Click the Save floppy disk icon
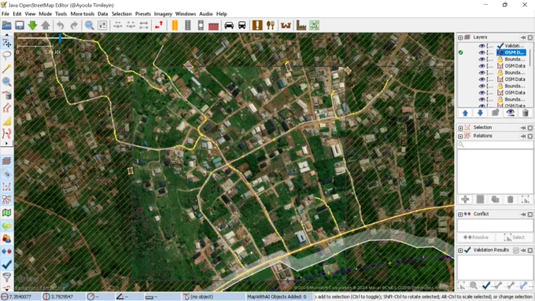The height and width of the screenshot is (301, 535). pyautogui.click(x=20, y=25)
